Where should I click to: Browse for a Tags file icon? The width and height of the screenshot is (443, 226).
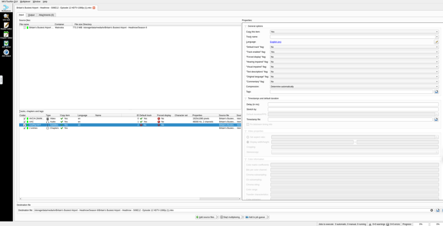436,92
